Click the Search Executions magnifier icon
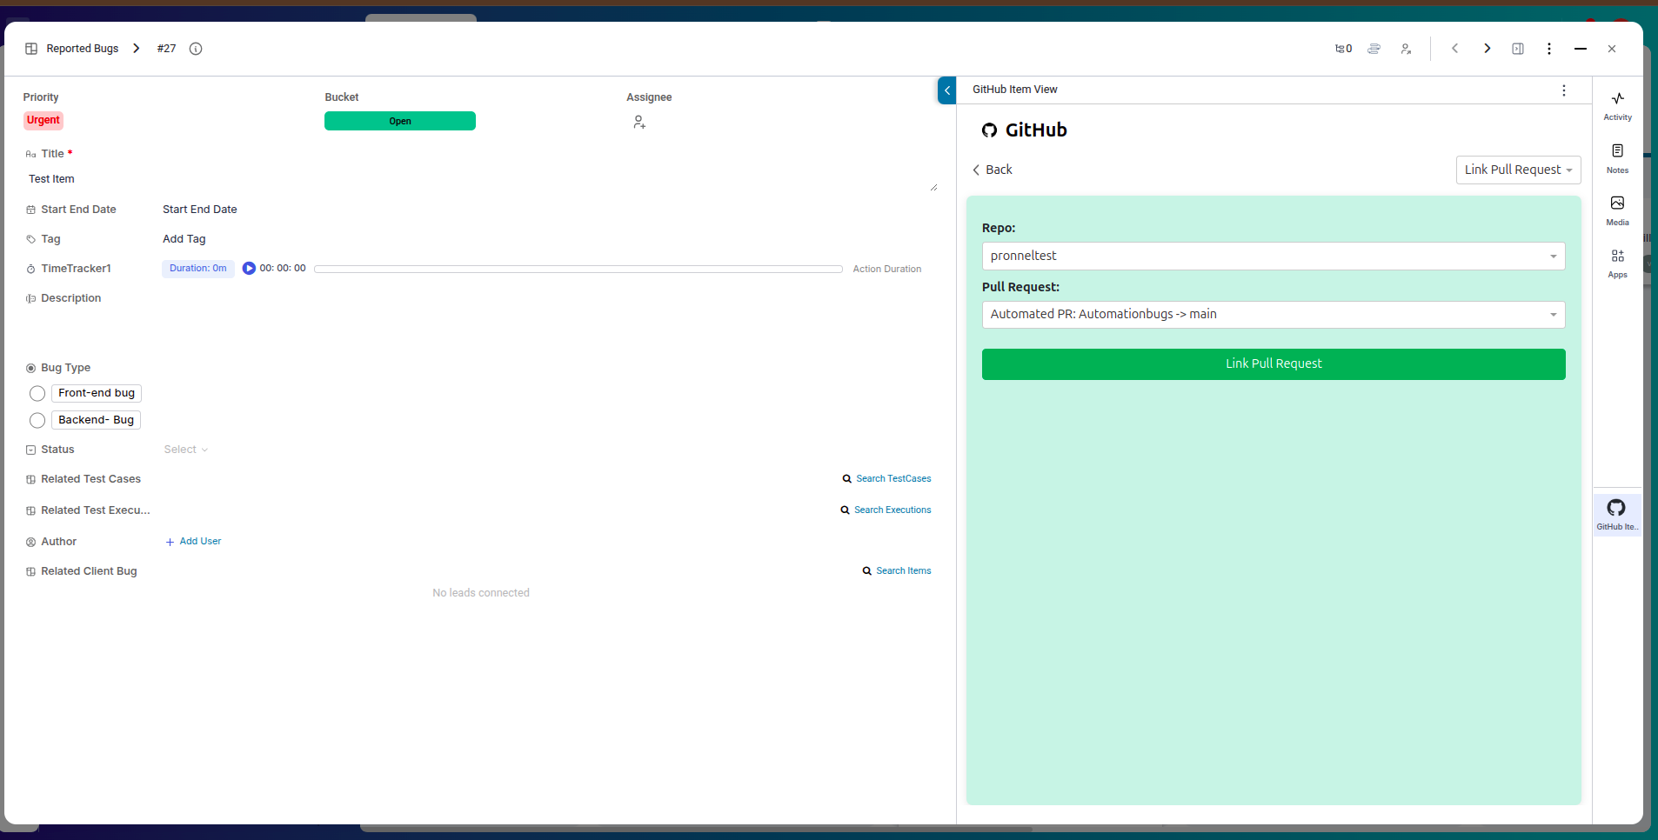Image resolution: width=1658 pixels, height=840 pixels. (x=845, y=510)
